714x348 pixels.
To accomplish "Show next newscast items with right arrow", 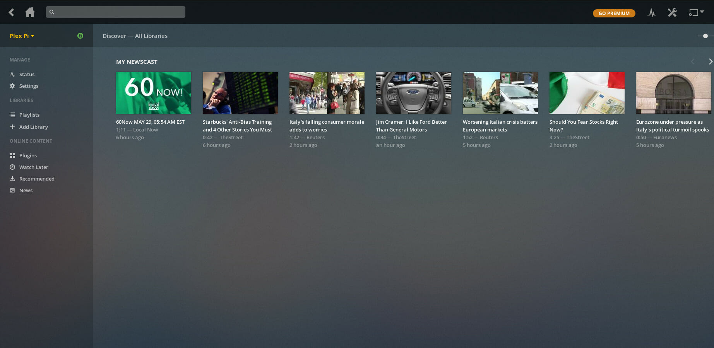I will 710,61.
